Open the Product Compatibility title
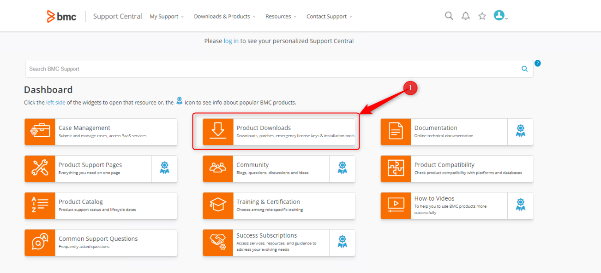 445,165
